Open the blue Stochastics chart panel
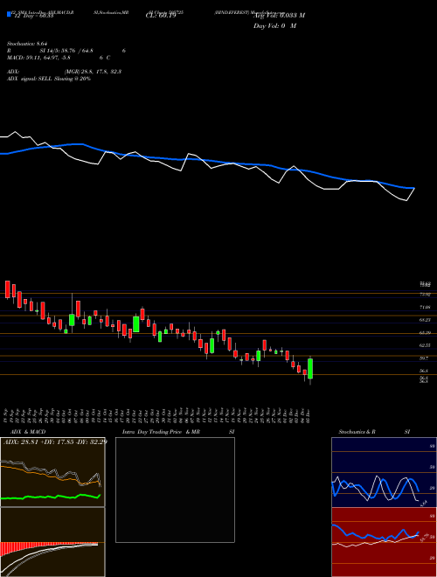 tap(384, 472)
